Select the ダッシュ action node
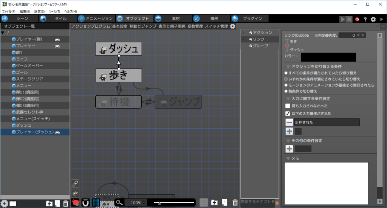387x208 pixels. [118, 49]
